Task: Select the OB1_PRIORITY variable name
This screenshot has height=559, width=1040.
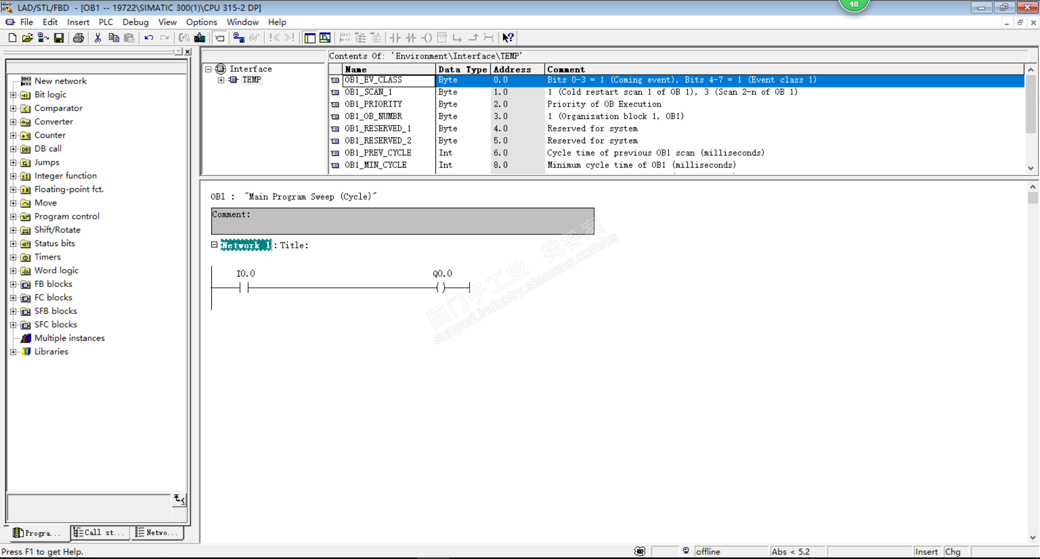Action: [x=373, y=104]
